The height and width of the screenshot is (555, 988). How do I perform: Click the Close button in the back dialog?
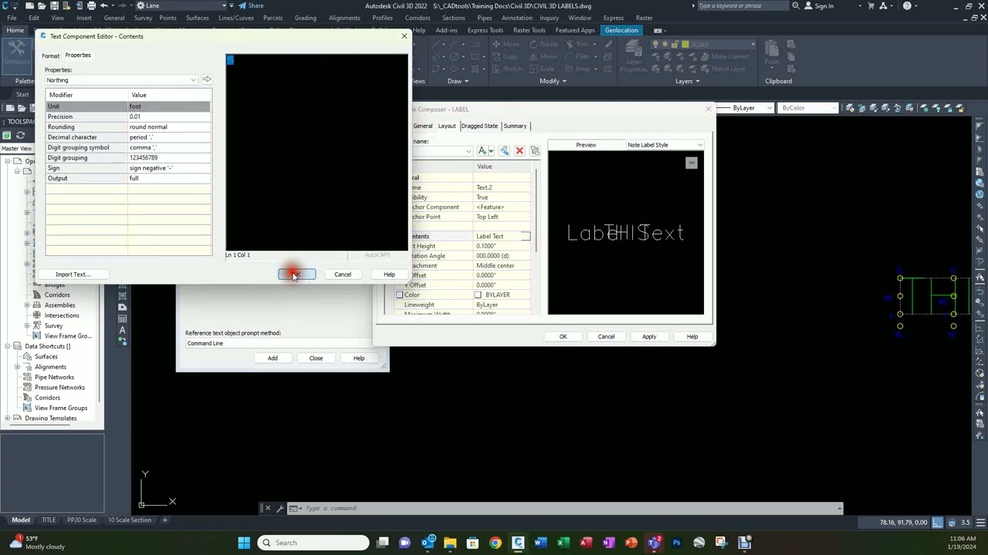tap(316, 358)
